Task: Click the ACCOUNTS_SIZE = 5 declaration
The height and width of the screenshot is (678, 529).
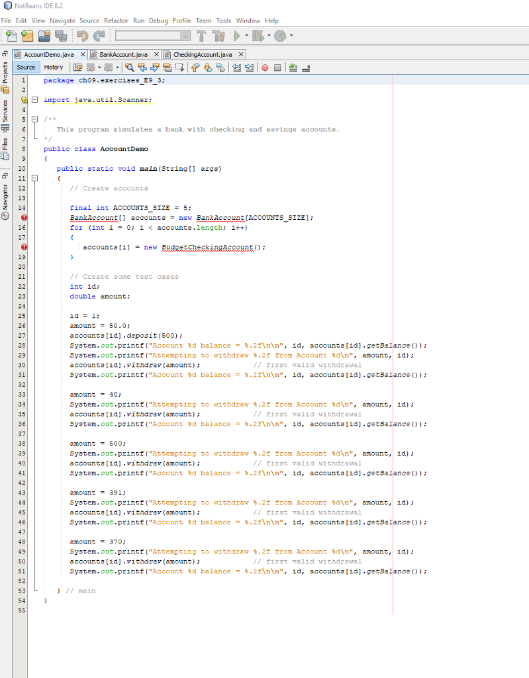Action: [130, 208]
